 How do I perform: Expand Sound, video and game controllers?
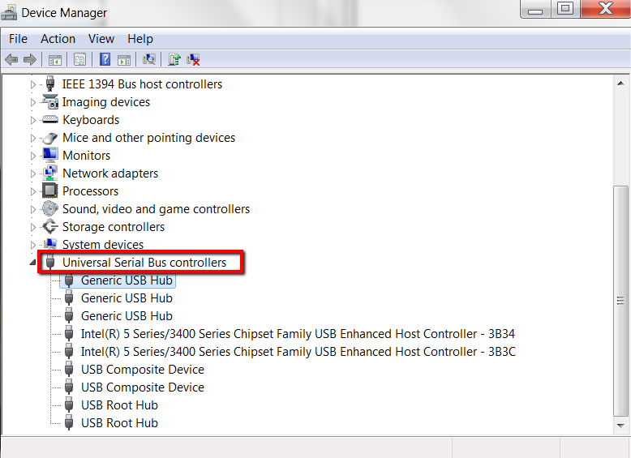[33, 209]
